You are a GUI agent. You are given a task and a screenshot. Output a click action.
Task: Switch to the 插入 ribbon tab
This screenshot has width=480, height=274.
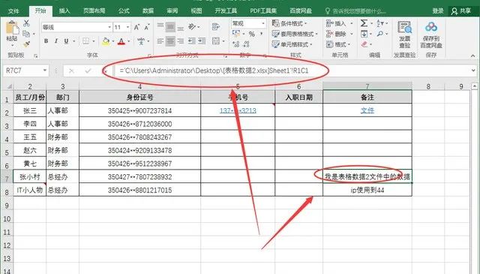coord(64,11)
